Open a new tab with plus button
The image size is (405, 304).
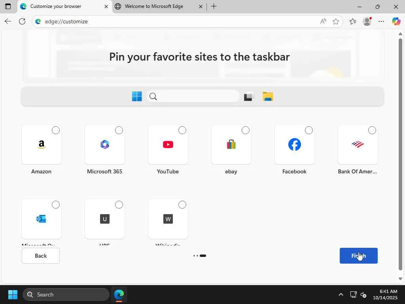214,6
